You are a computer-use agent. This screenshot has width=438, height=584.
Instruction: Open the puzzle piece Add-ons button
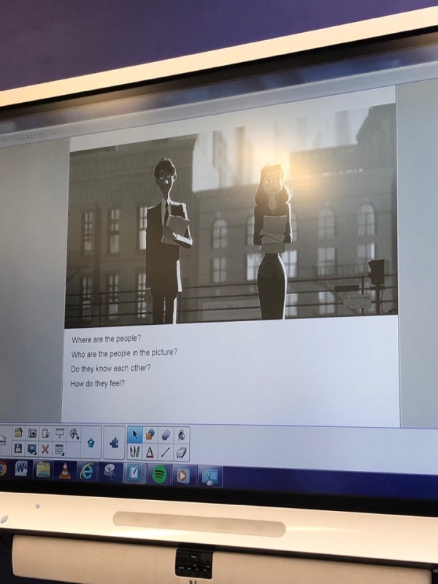114,442
